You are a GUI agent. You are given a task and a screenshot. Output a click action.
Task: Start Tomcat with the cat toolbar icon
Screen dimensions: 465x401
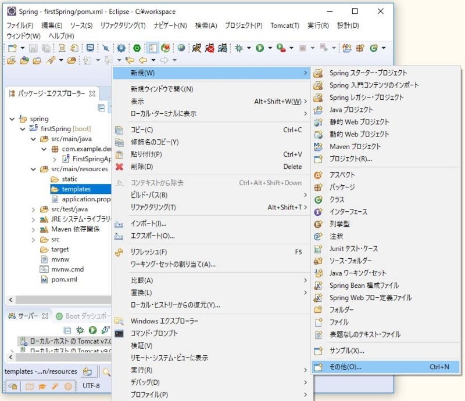[198, 48]
